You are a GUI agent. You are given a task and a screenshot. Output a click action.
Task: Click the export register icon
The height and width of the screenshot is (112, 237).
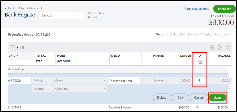220,47
